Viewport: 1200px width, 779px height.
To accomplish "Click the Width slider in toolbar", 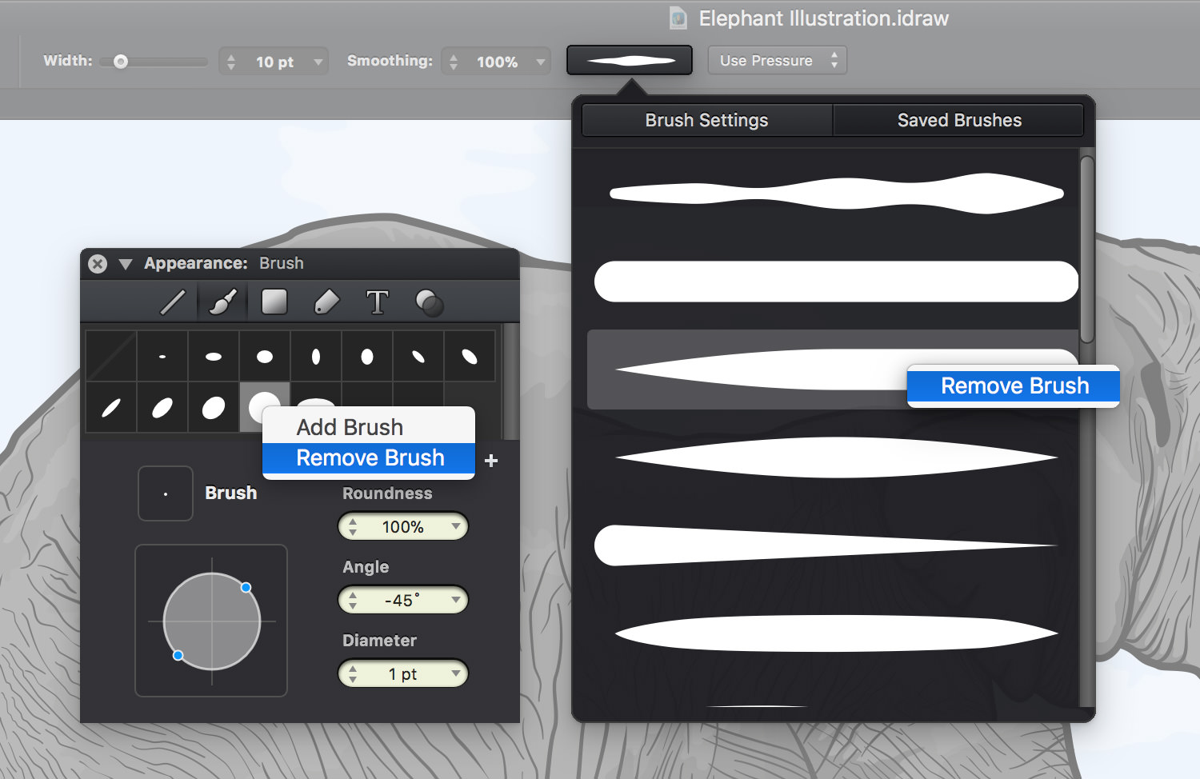I will pos(153,62).
